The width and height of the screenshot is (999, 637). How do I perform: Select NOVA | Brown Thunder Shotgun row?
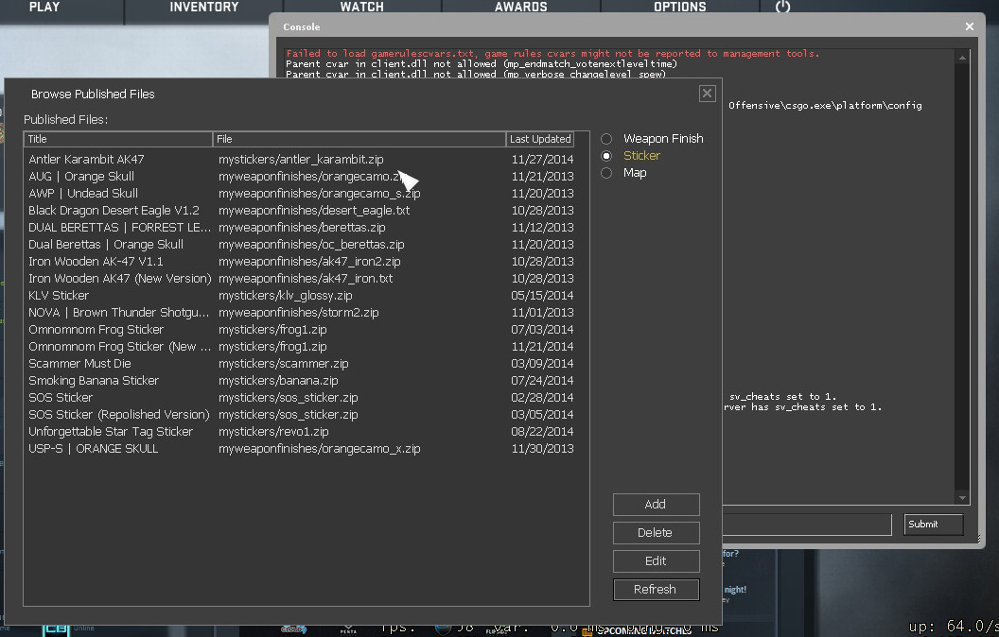click(301, 313)
